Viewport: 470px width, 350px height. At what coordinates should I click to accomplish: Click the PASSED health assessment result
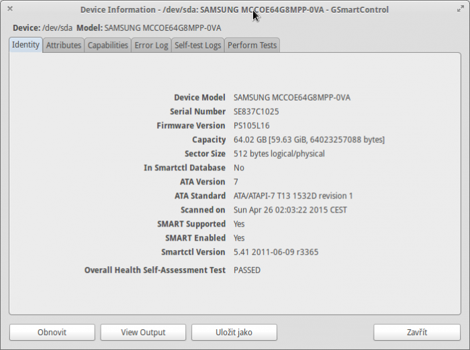coord(247,270)
